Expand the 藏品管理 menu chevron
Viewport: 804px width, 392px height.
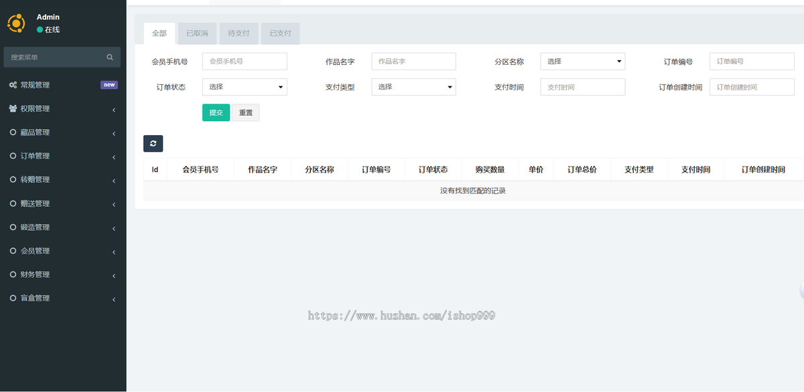coord(114,133)
